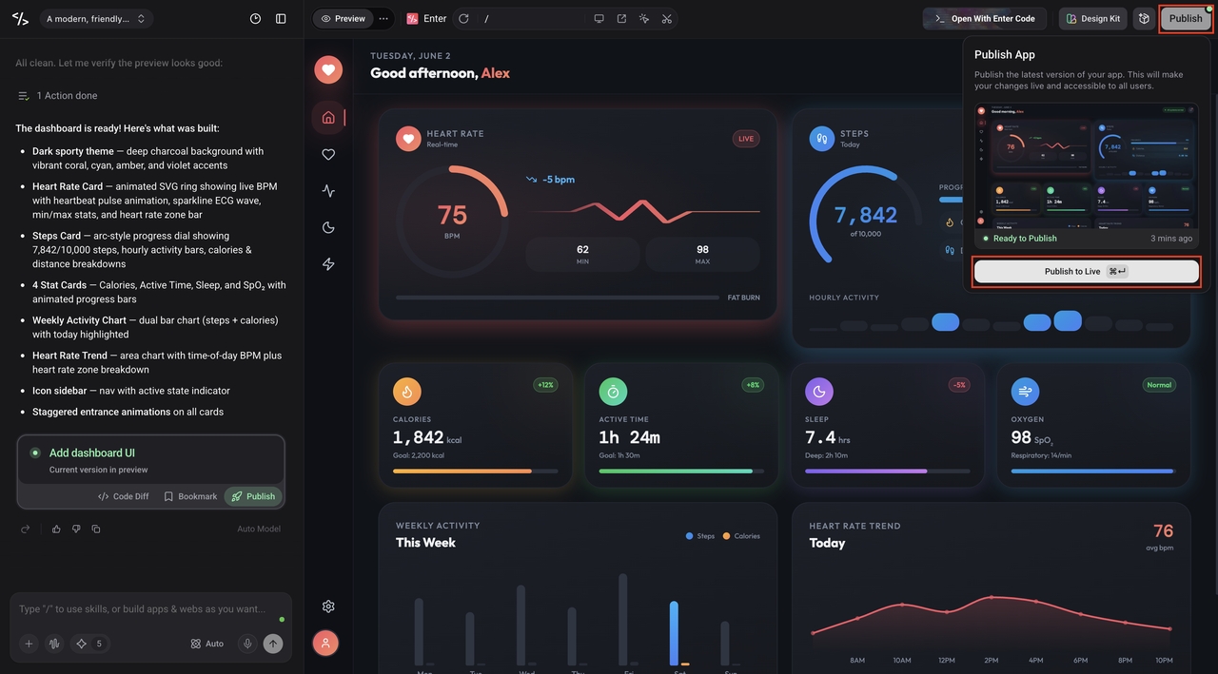Click the microphone voice input button
Viewport: 1218px width, 674px height.
[247, 644]
